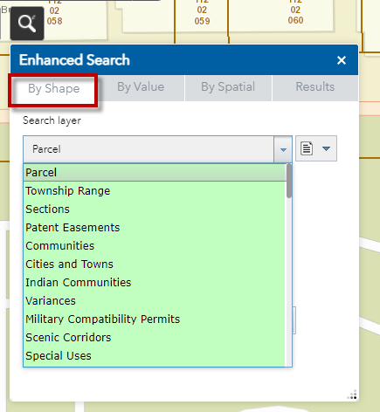This screenshot has width=380, height=412.
Task: Collapse the Search layer dropdown arrow
Action: [283, 149]
